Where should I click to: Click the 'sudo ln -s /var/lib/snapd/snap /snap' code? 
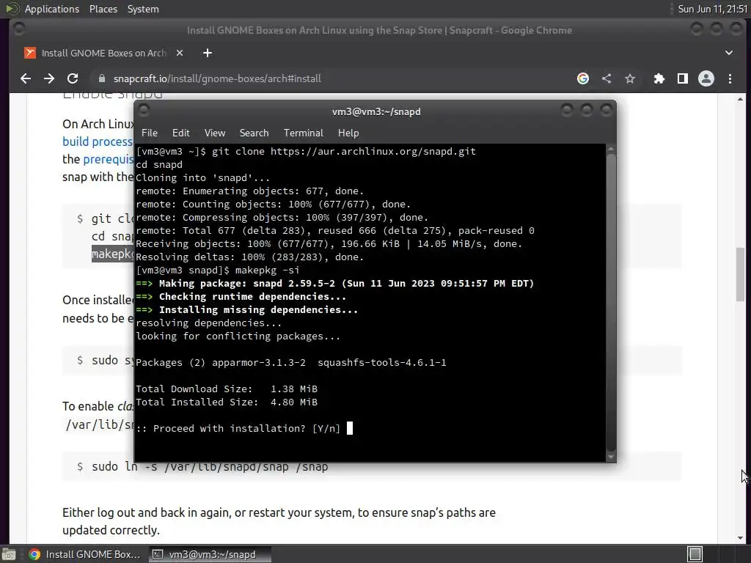coord(210,466)
